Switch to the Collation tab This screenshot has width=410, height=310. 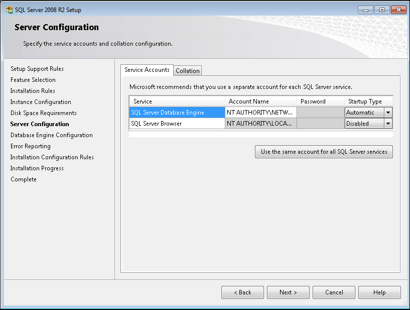tap(188, 71)
